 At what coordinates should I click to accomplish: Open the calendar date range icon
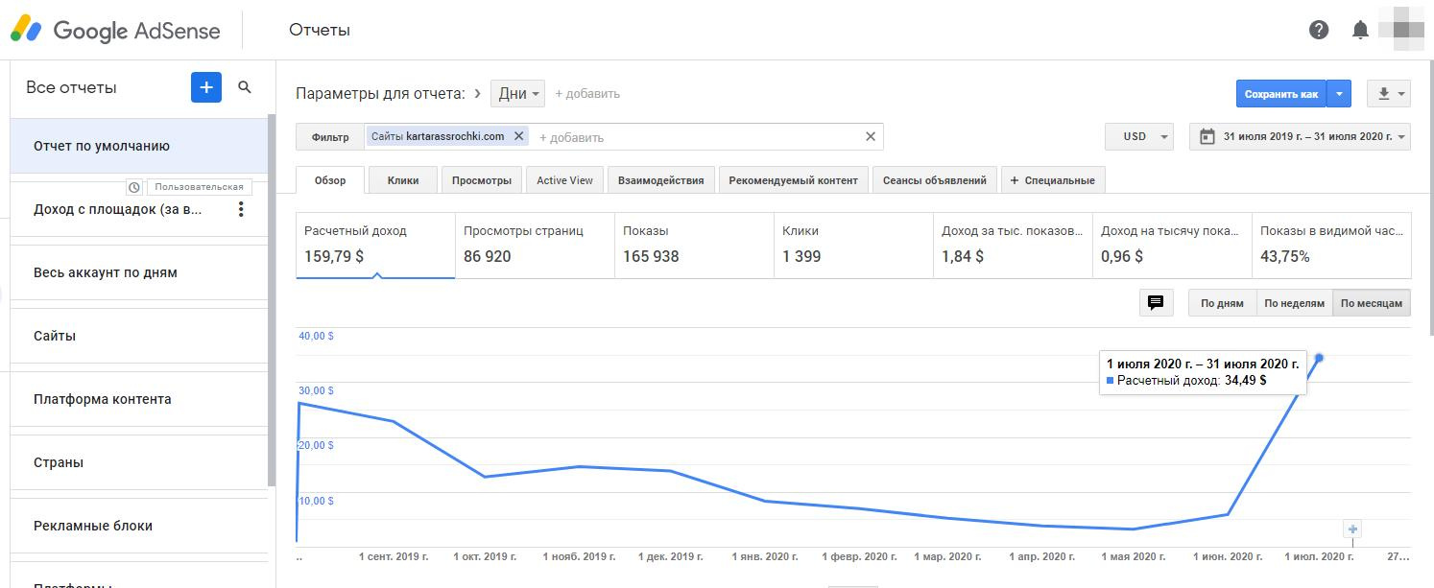pyautogui.click(x=1207, y=136)
